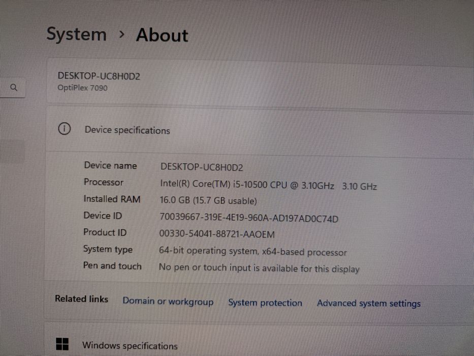The width and height of the screenshot is (474, 356).
Task: Open the System protection link
Action: 265,303
